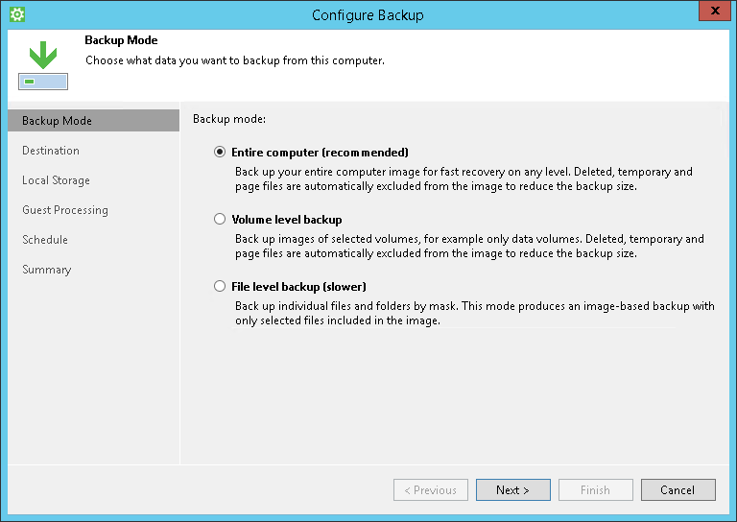Select File level backup (slower) option

[x=220, y=286]
